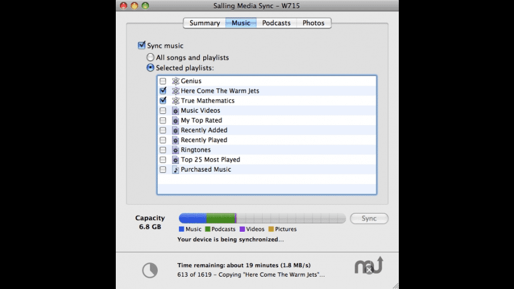Go to the Podcasts tab

[x=276, y=23]
